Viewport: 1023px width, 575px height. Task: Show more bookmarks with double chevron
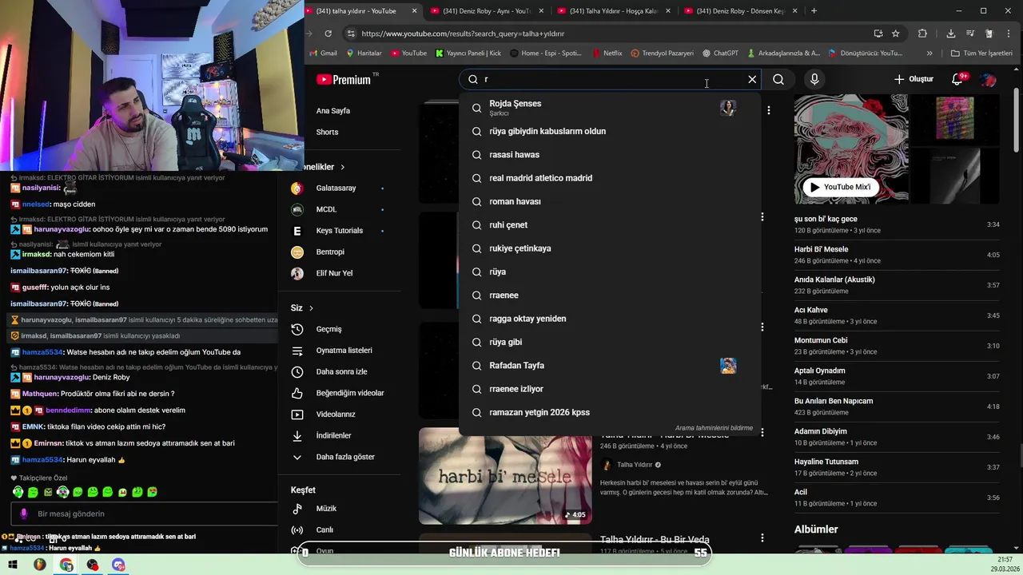pyautogui.click(x=929, y=54)
